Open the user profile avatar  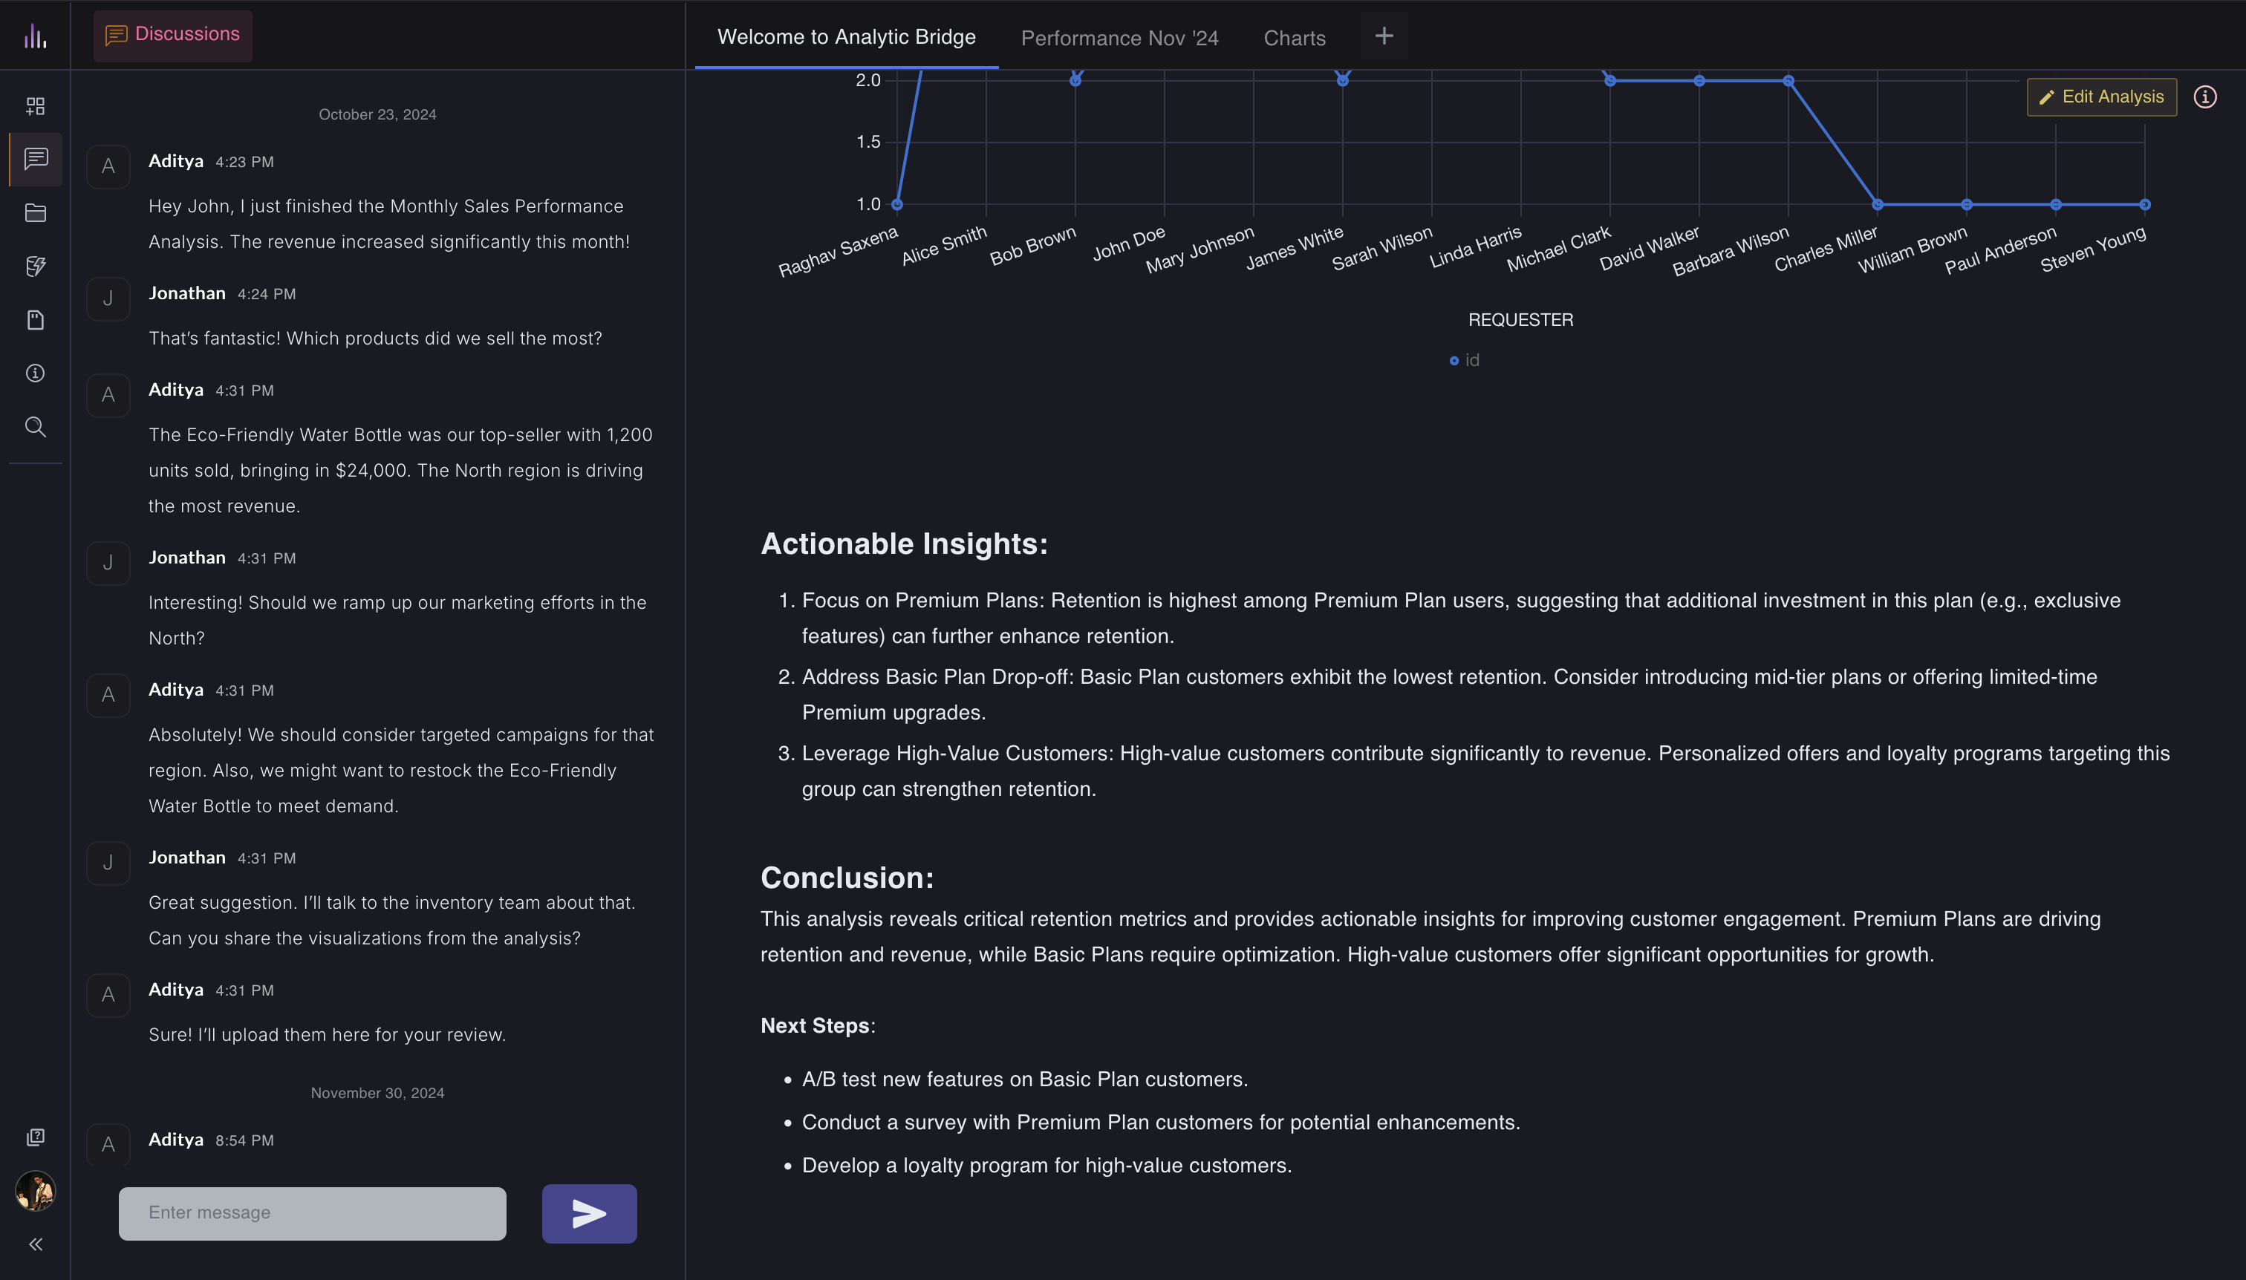(35, 1191)
